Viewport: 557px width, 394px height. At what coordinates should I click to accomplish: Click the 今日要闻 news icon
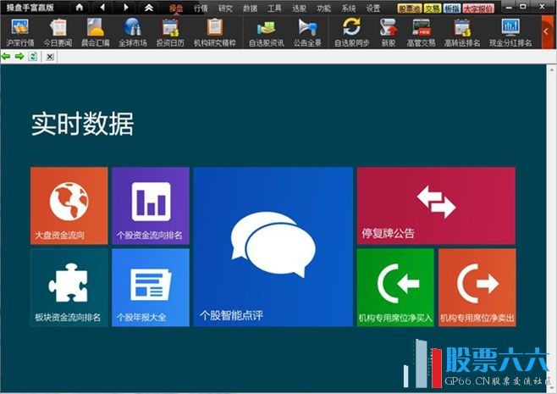tap(58, 32)
